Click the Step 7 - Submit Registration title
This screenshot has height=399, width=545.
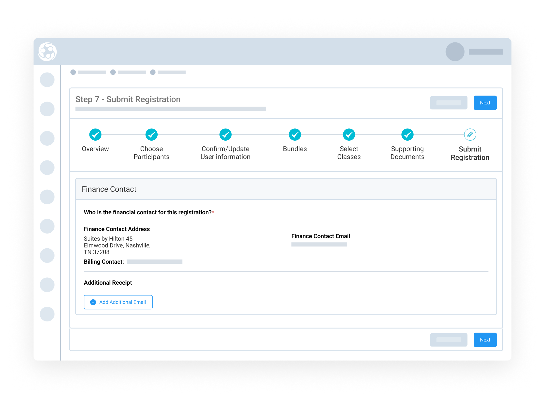pos(128,99)
